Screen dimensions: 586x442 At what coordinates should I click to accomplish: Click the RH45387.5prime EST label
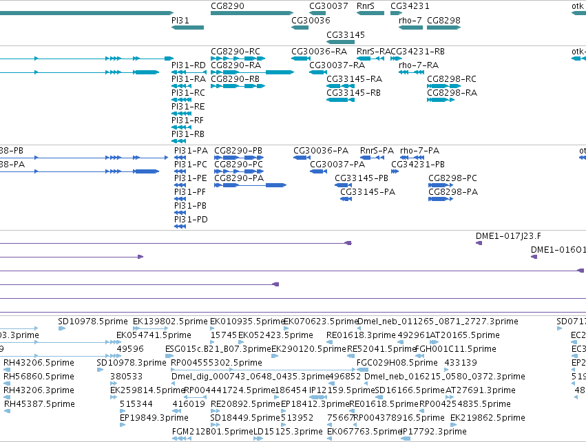[39, 404]
